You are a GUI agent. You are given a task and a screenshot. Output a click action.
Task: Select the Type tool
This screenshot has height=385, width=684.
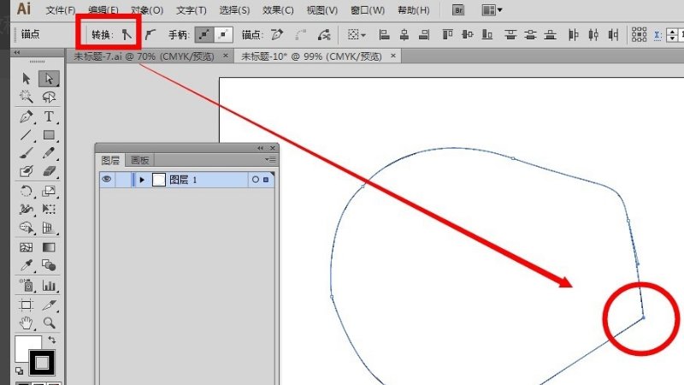[49, 117]
